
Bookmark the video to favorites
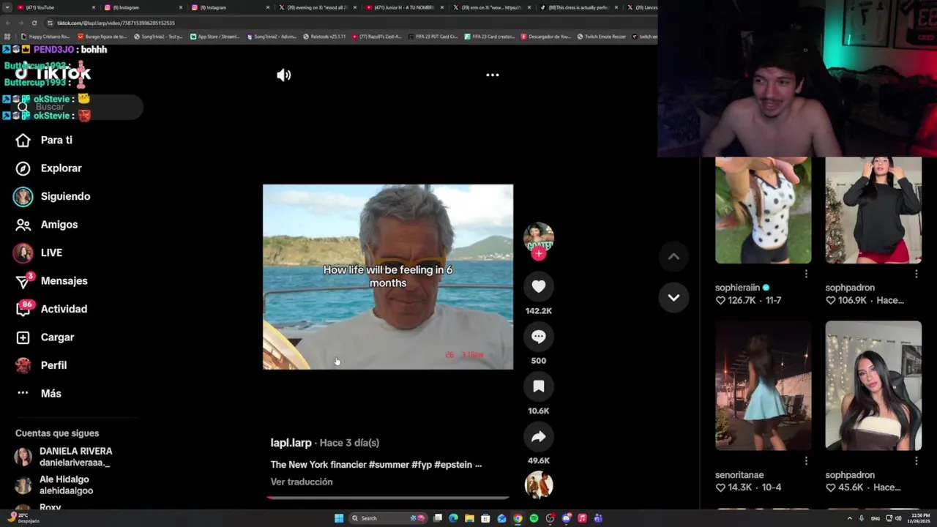click(x=539, y=386)
